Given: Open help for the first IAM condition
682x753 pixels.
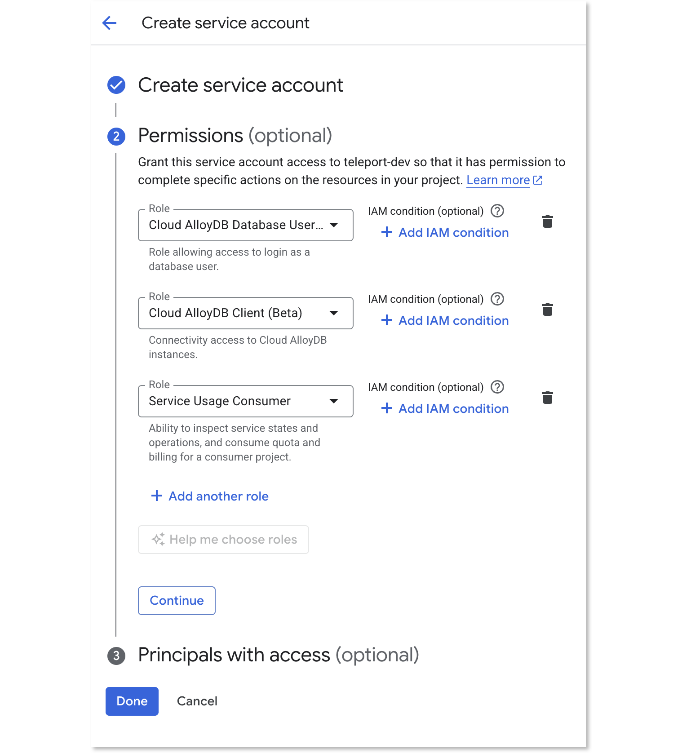Looking at the screenshot, I should (497, 211).
